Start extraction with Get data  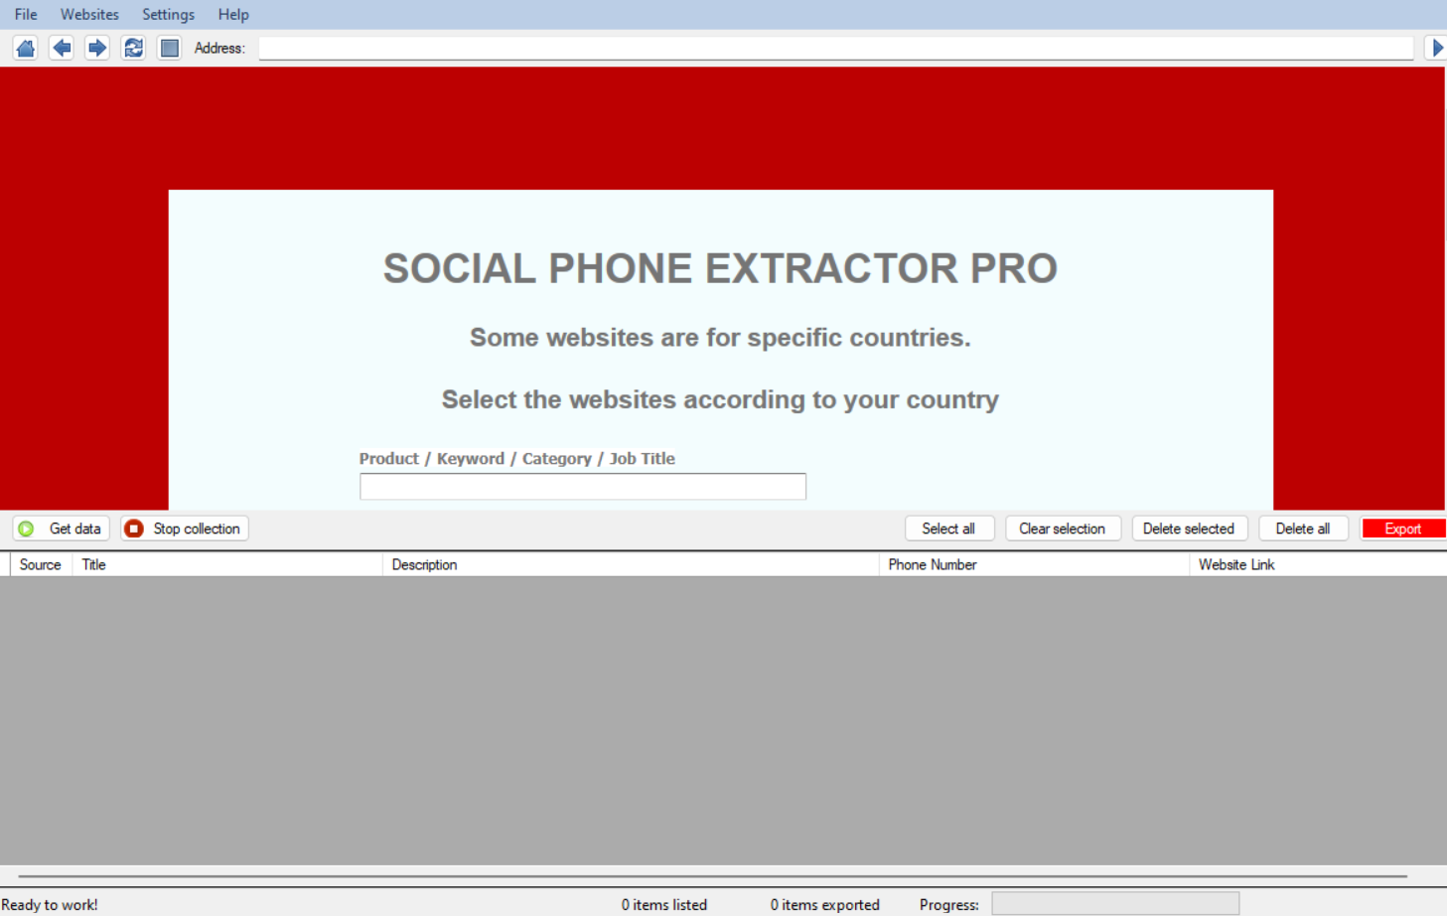[x=62, y=529]
